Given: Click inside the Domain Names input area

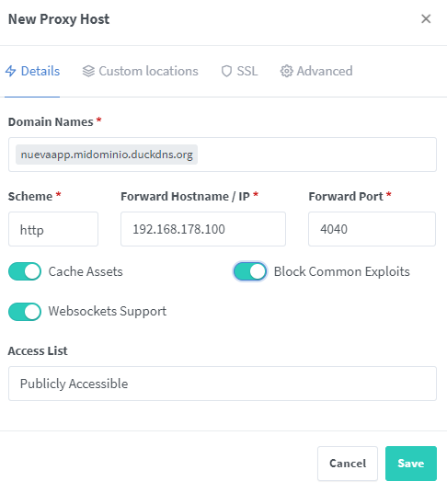Looking at the screenshot, I should pos(315,155).
